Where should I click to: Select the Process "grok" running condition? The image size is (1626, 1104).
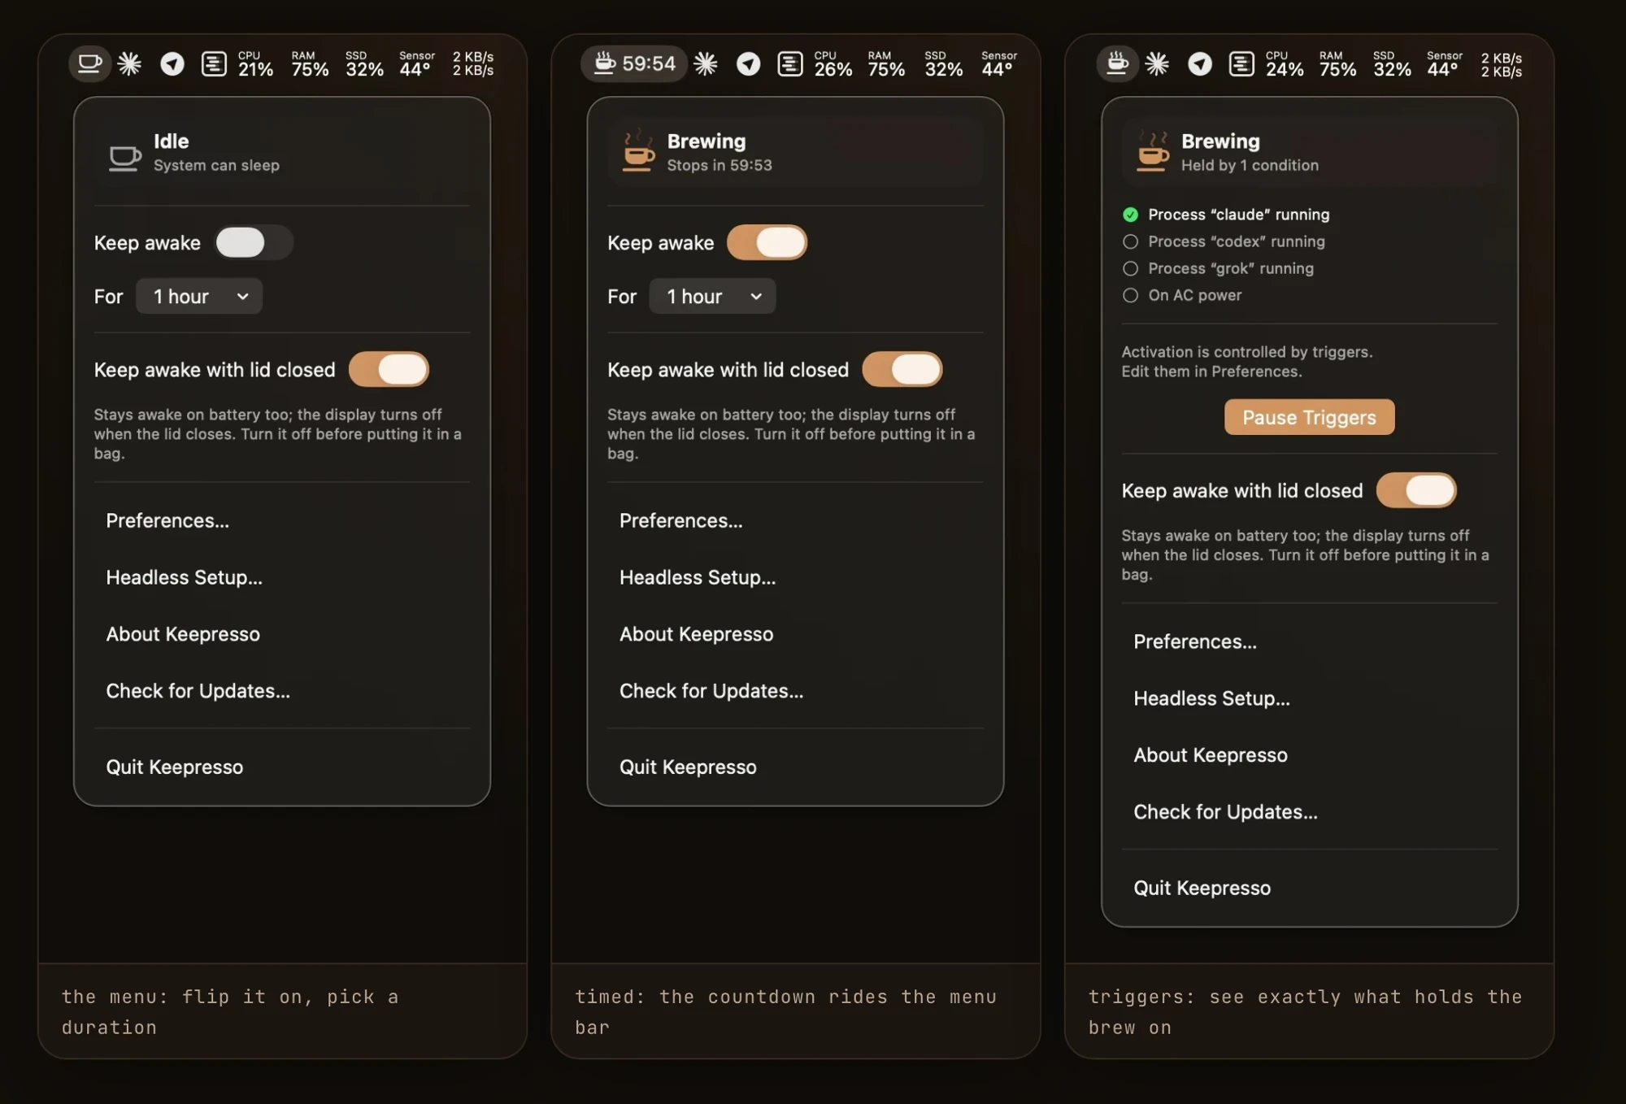pyautogui.click(x=1218, y=268)
